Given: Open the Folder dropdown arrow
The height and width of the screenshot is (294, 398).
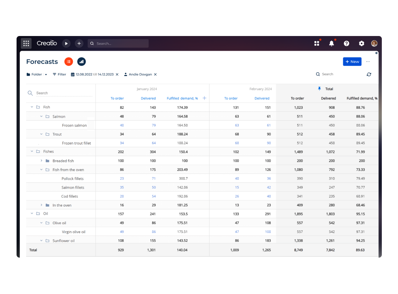Looking at the screenshot, I should coord(46,75).
